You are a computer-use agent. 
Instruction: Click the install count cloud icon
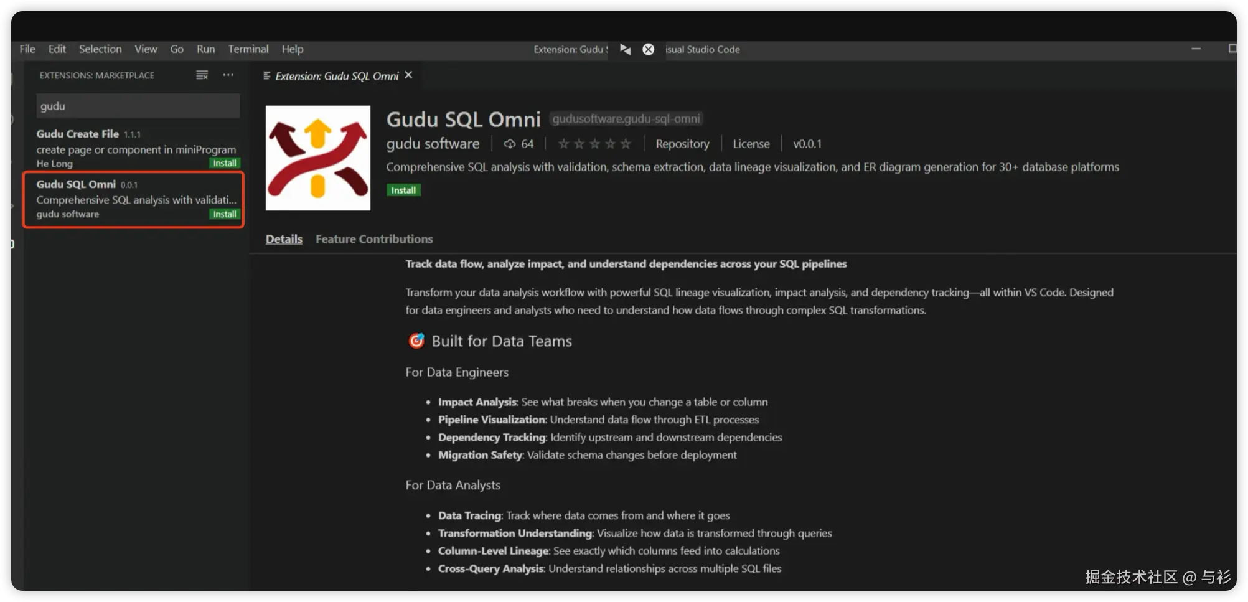tap(509, 144)
